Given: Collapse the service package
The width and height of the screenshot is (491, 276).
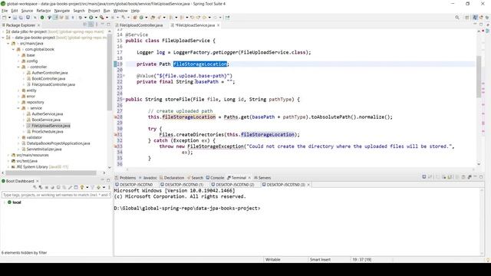Looking at the screenshot, I should point(18,108).
